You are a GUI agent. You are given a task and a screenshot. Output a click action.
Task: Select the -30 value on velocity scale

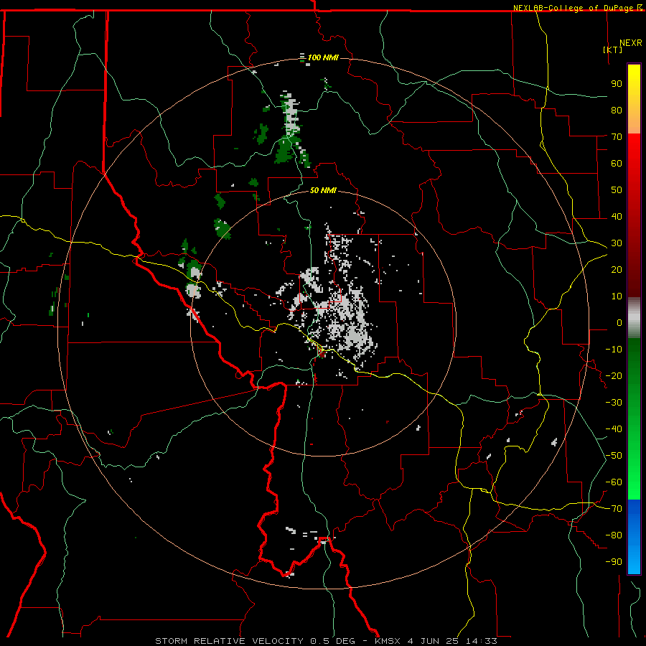pyautogui.click(x=614, y=403)
